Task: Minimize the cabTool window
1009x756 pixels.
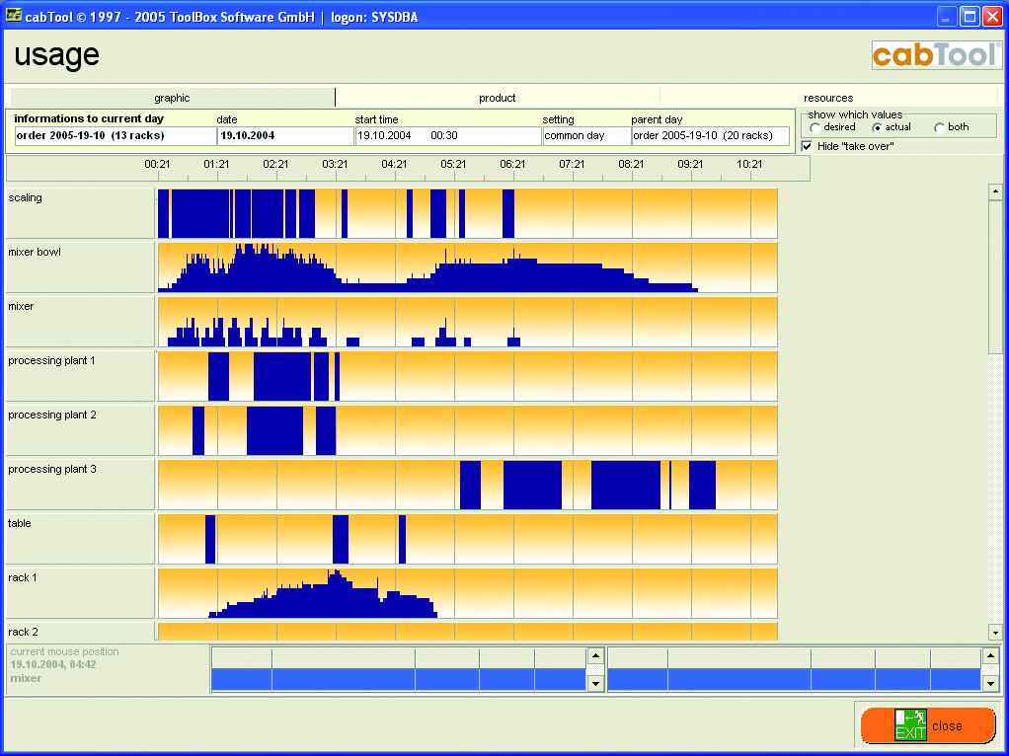Action: click(945, 16)
